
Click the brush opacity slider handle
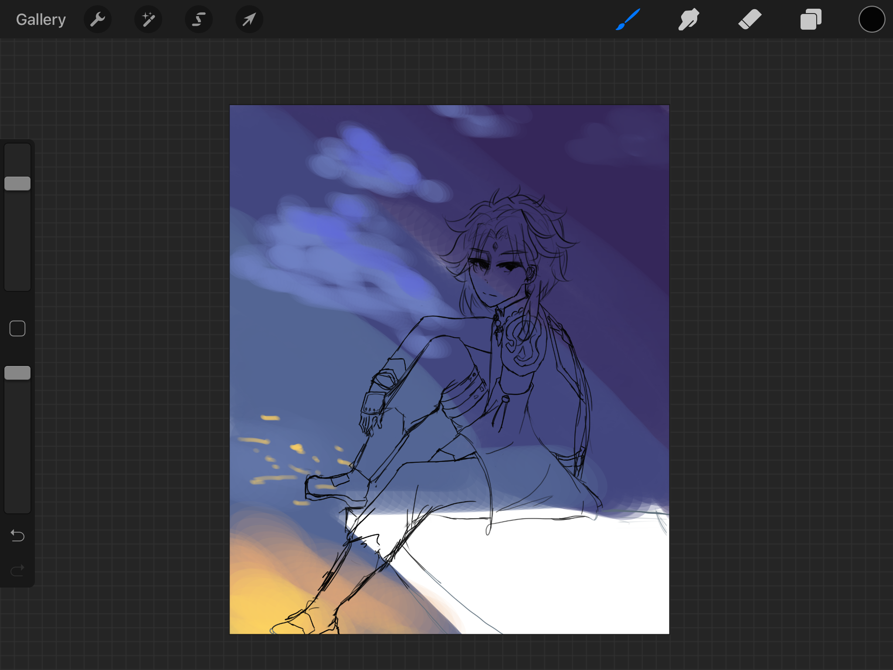(x=17, y=373)
